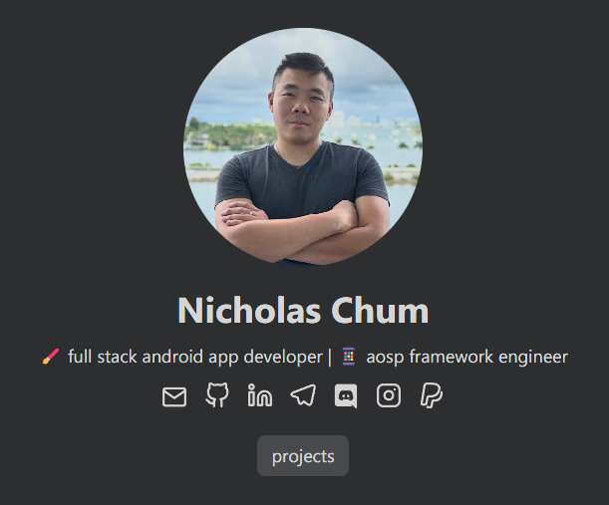Click the paintbrush emoji in the tagline
609x505 pixels.
[x=51, y=356]
